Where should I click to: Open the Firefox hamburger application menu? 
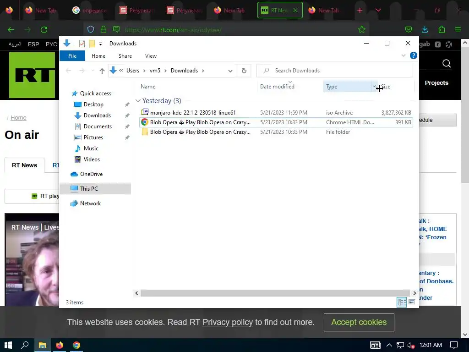coord(458,29)
